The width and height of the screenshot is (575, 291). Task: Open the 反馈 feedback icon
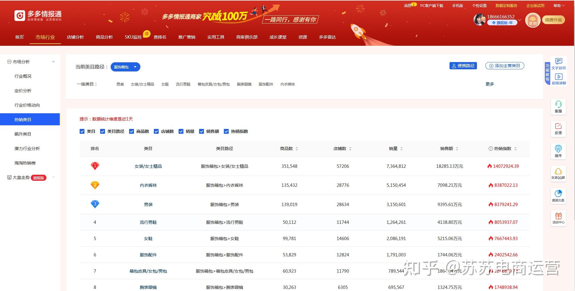tap(558, 129)
